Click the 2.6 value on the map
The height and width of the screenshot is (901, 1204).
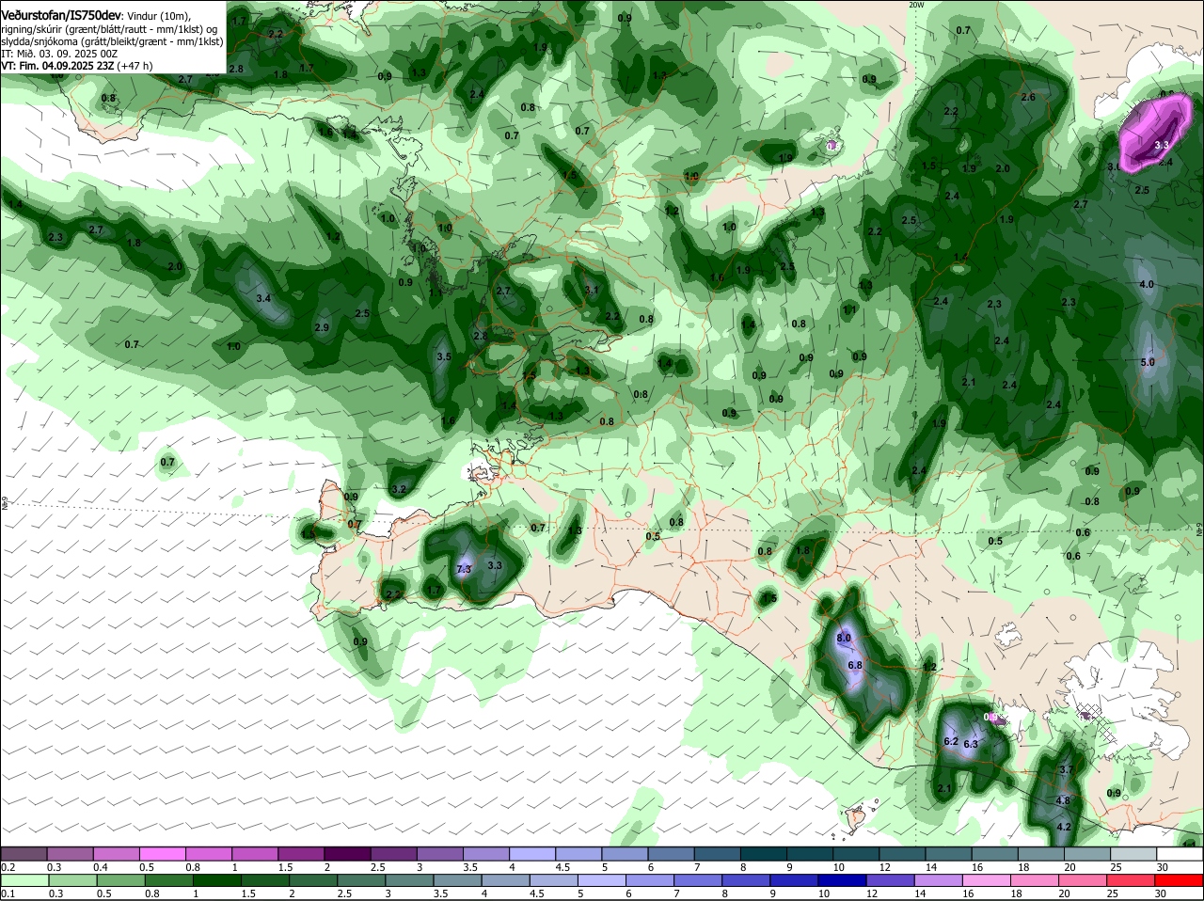pos(1028,97)
